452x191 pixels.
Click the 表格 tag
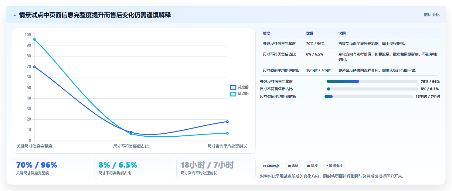293,166
